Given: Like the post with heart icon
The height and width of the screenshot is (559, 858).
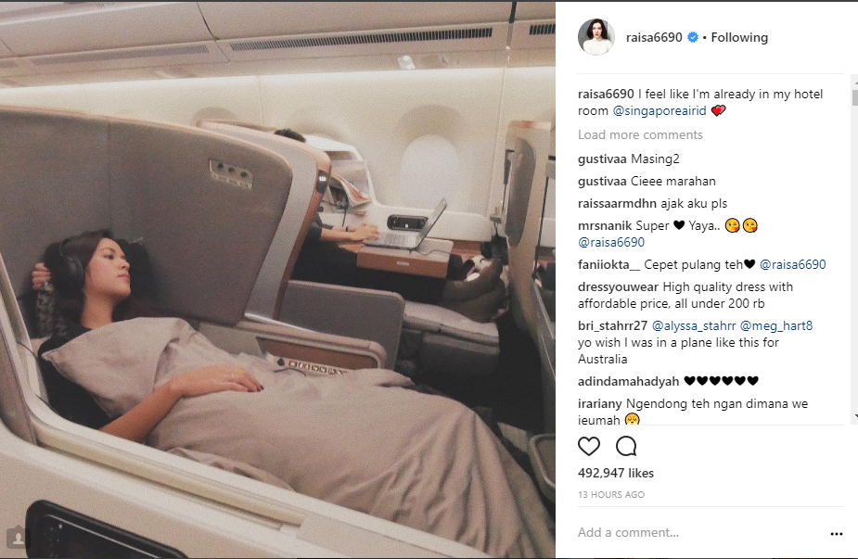Looking at the screenshot, I should coord(589,446).
